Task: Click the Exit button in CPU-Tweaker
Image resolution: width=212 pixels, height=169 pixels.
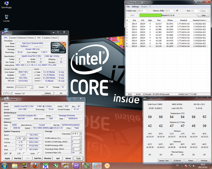Action: pyautogui.click(x=78, y=158)
